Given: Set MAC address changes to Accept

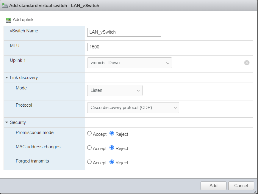Looking at the screenshot, I should click(90, 148).
